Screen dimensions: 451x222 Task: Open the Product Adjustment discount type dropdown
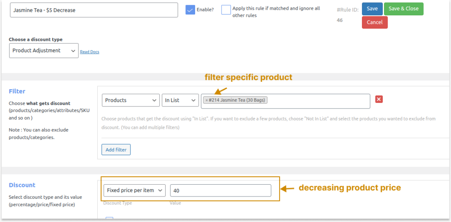(44, 51)
